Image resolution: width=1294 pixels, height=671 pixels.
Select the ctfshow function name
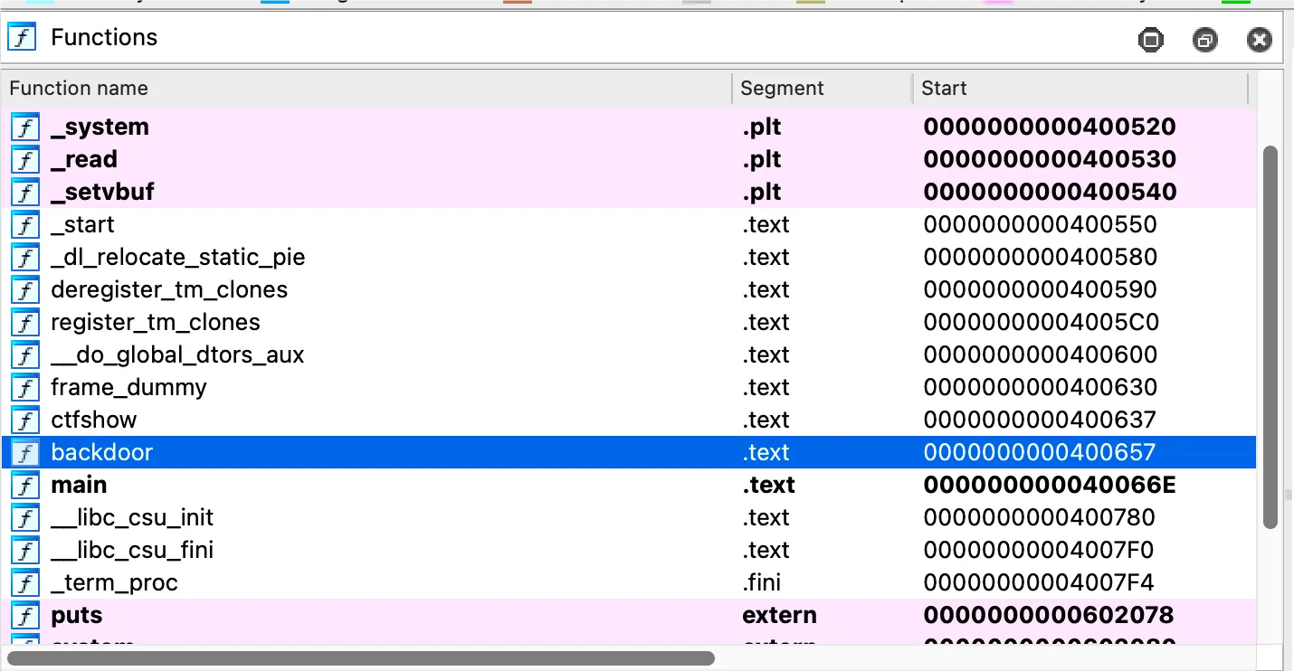pos(94,421)
